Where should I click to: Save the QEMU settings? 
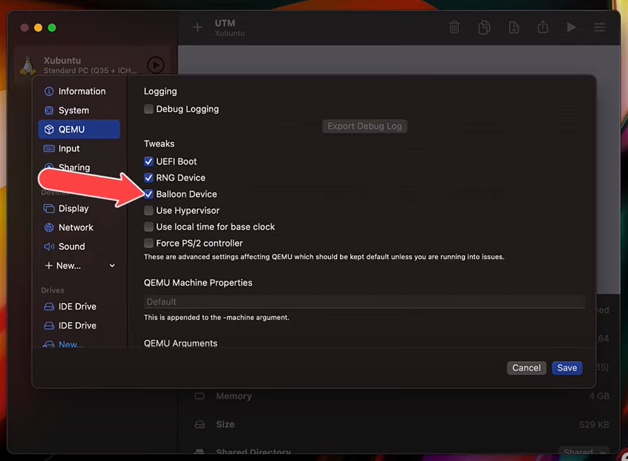(567, 368)
